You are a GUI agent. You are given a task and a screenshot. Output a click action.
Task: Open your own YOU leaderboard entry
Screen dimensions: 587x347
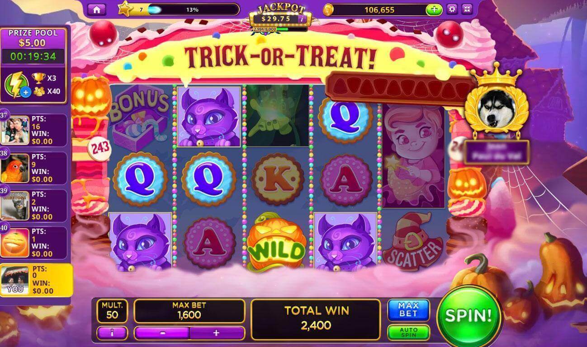pos(36,280)
